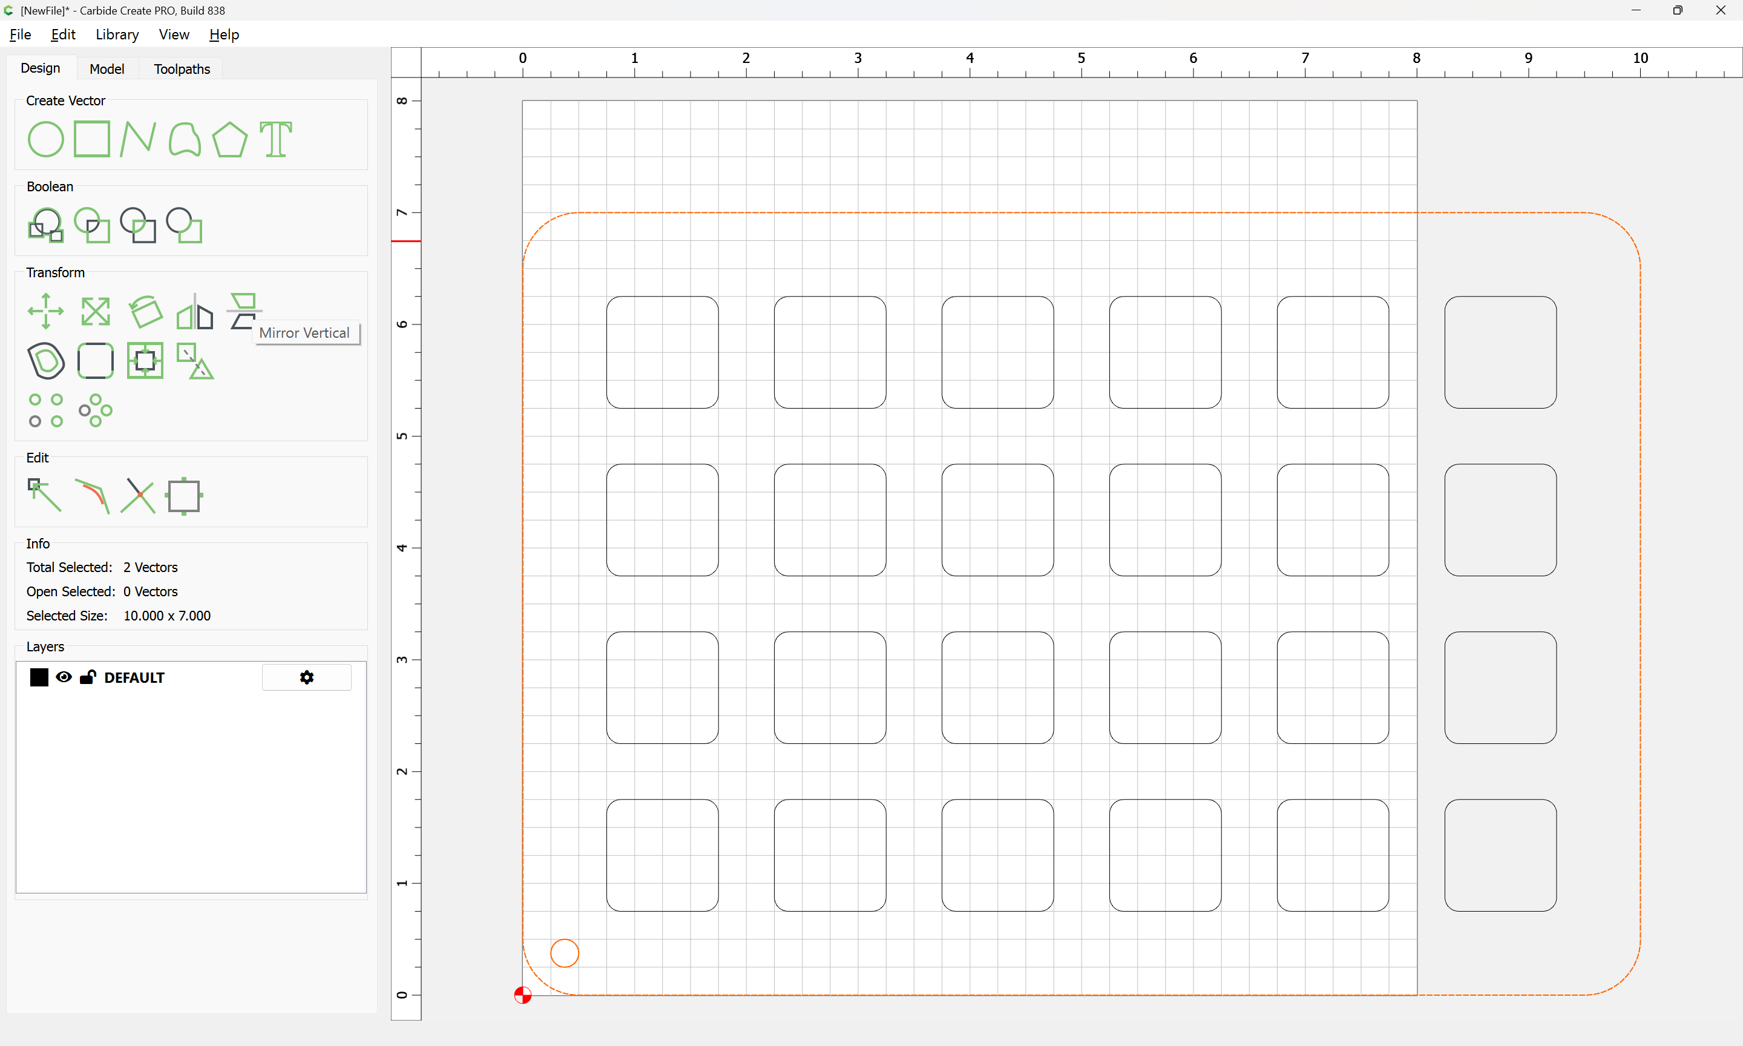This screenshot has width=1743, height=1046.
Task: Click the DEFAULT layer black color swatch
Action: click(x=39, y=677)
